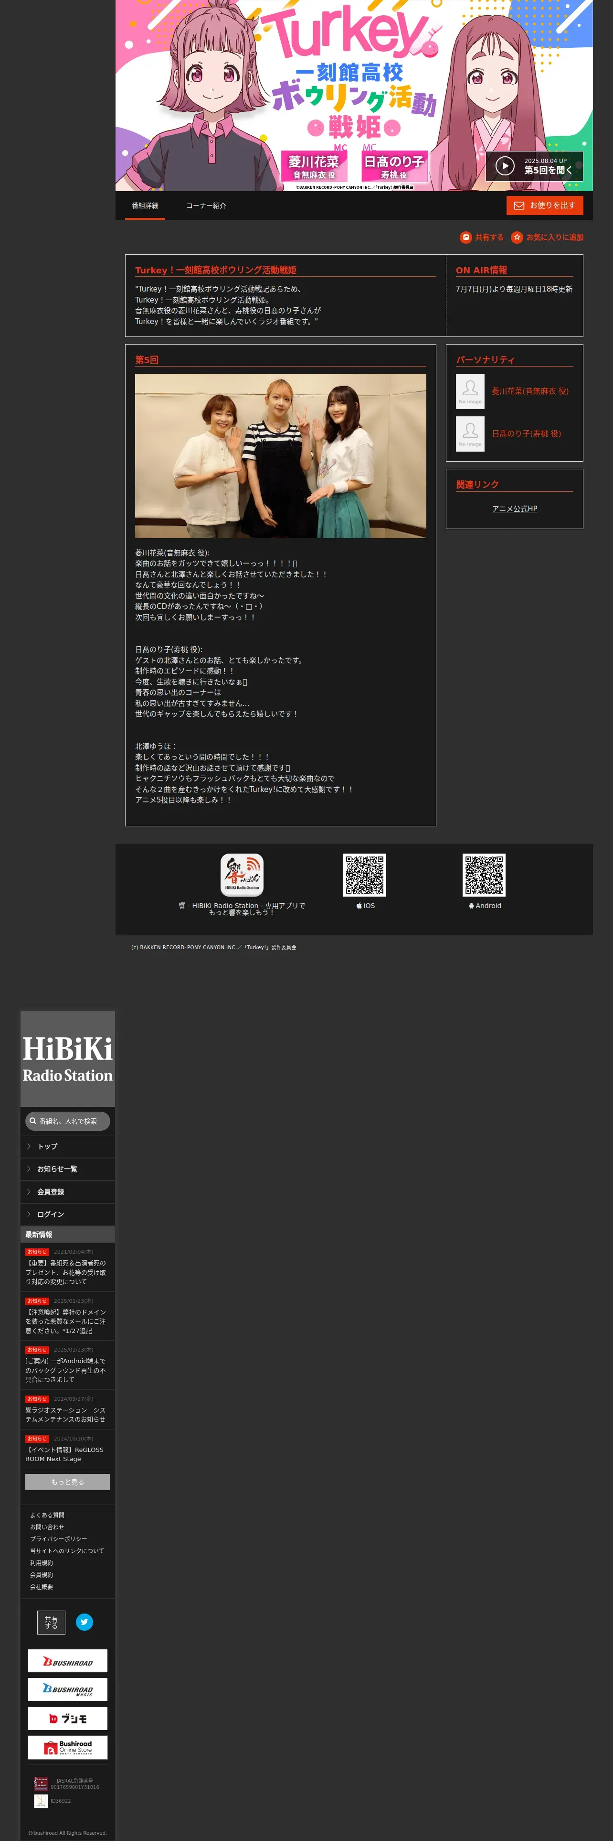Click the chevron next to トップ
The image size is (613, 1841).
tap(29, 1147)
